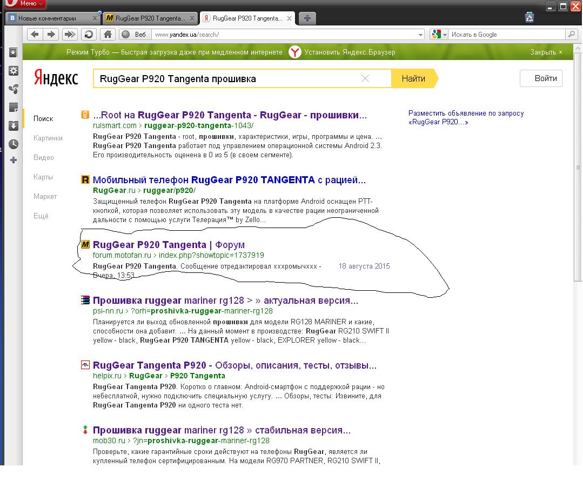This screenshot has height=494, width=583.
Task: Add a panel with the sidebar plus icon
Action: pos(14,161)
